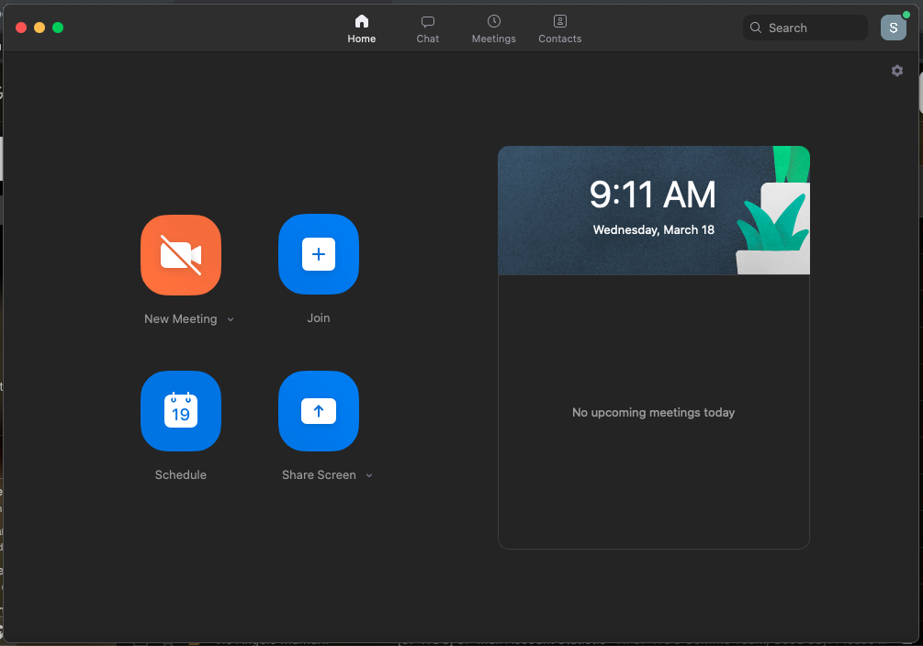Click the blue Join plus icon

point(319,254)
